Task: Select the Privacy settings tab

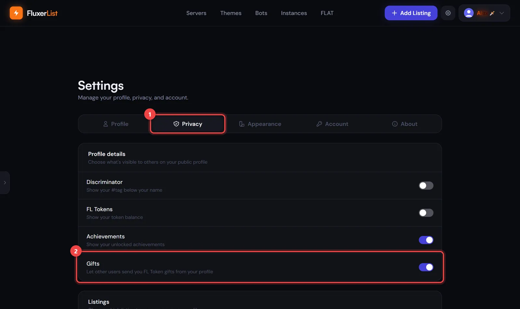Action: coord(188,124)
